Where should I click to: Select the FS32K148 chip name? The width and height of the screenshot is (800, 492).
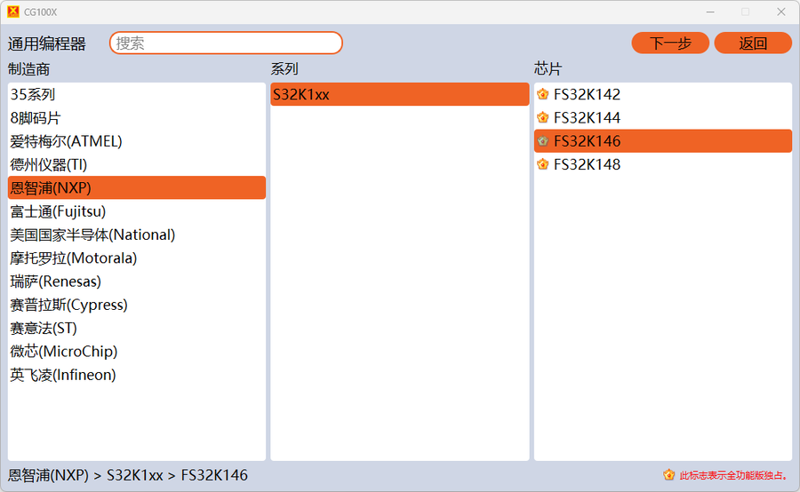pyautogui.click(x=587, y=164)
